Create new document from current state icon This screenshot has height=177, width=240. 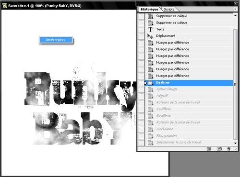point(209,149)
